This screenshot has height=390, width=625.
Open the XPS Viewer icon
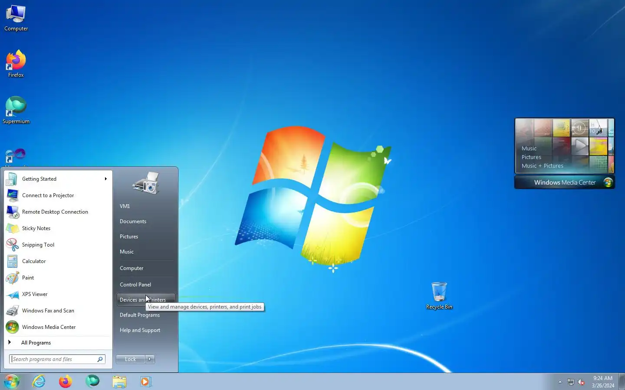[12, 294]
